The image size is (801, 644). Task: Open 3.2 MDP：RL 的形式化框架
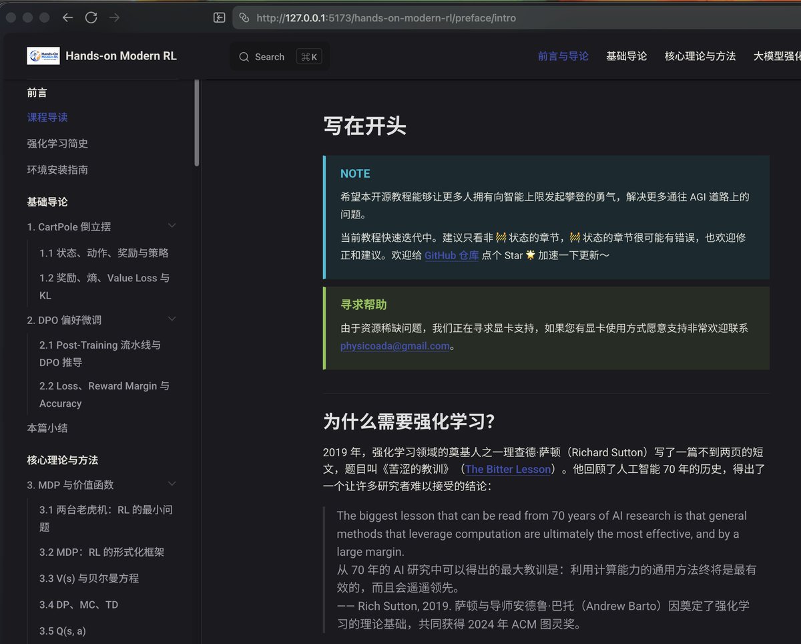[101, 552]
